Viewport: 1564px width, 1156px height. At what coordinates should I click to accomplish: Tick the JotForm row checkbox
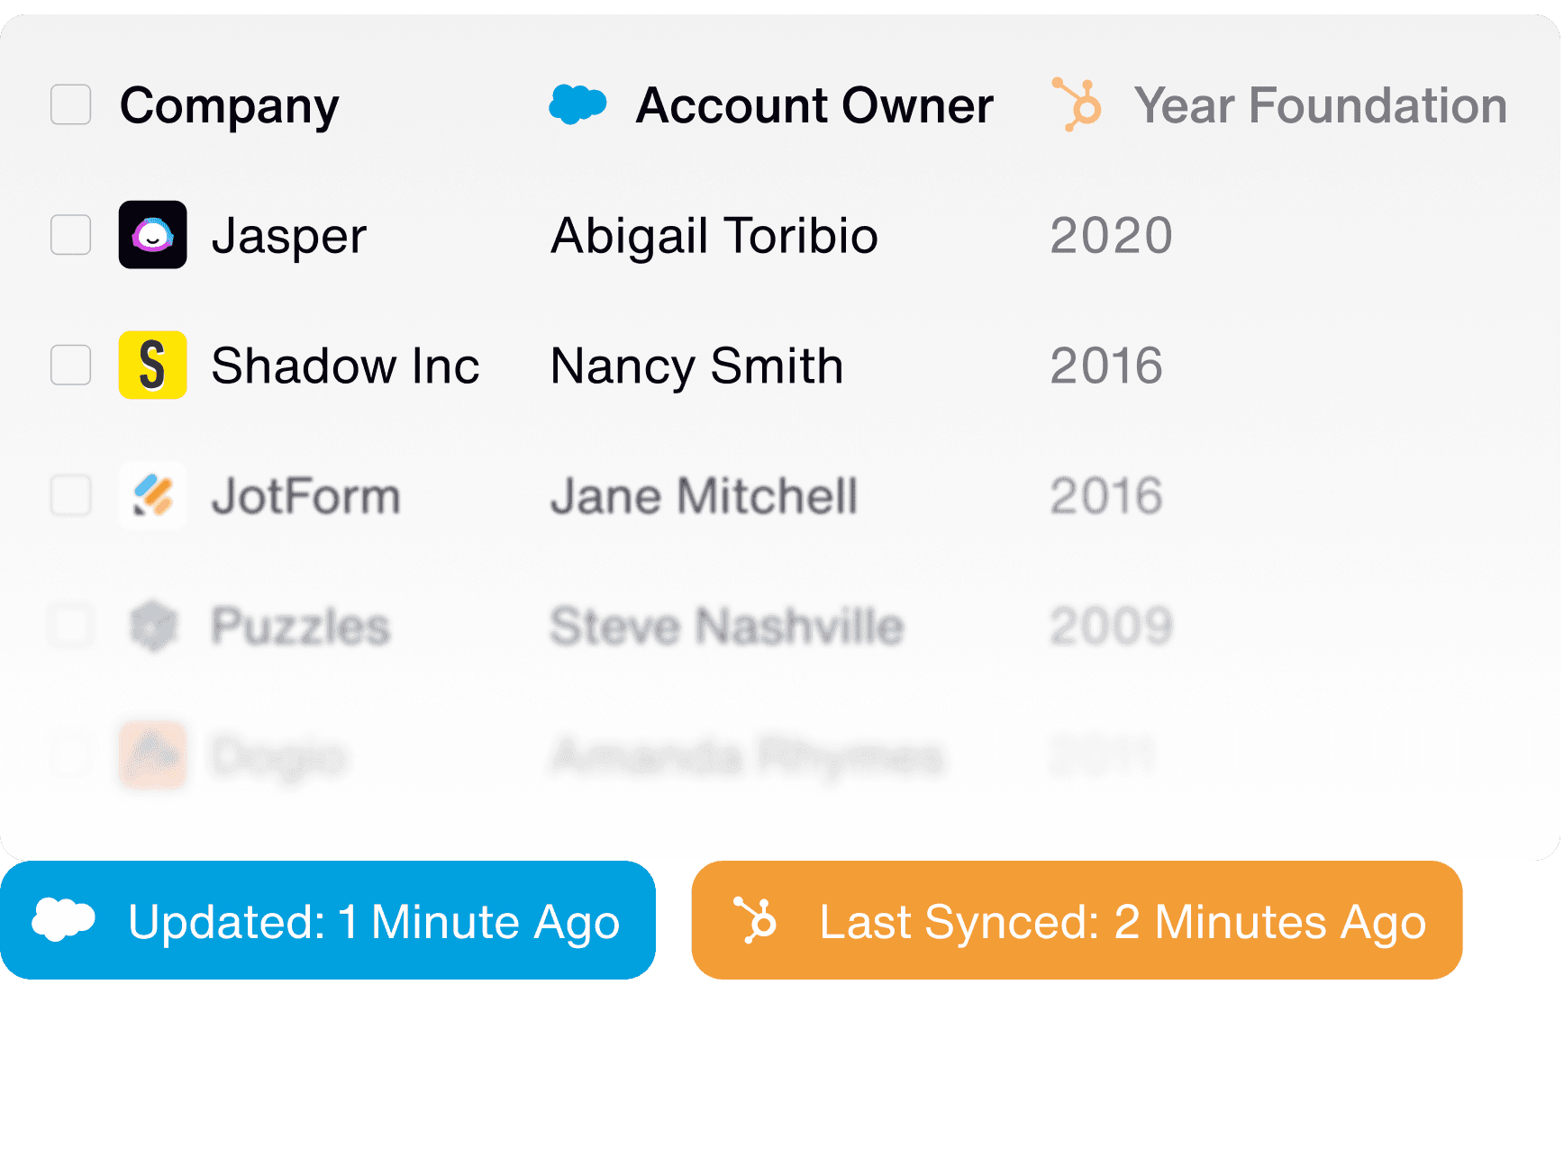coord(71,495)
